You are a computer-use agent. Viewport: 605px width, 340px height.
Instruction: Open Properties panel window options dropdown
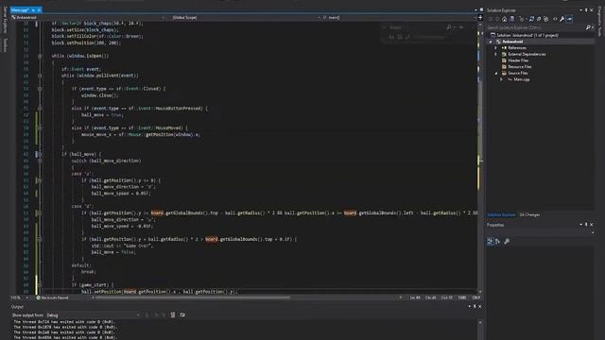pos(580,225)
